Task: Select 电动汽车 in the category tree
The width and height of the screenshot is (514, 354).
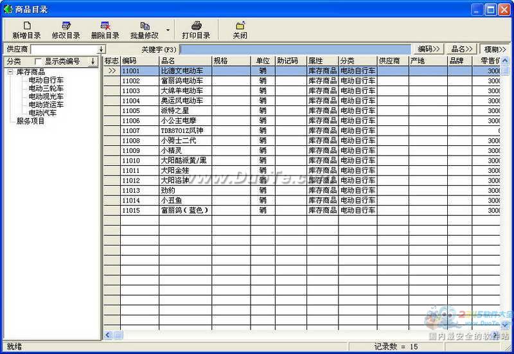Action: (42, 112)
